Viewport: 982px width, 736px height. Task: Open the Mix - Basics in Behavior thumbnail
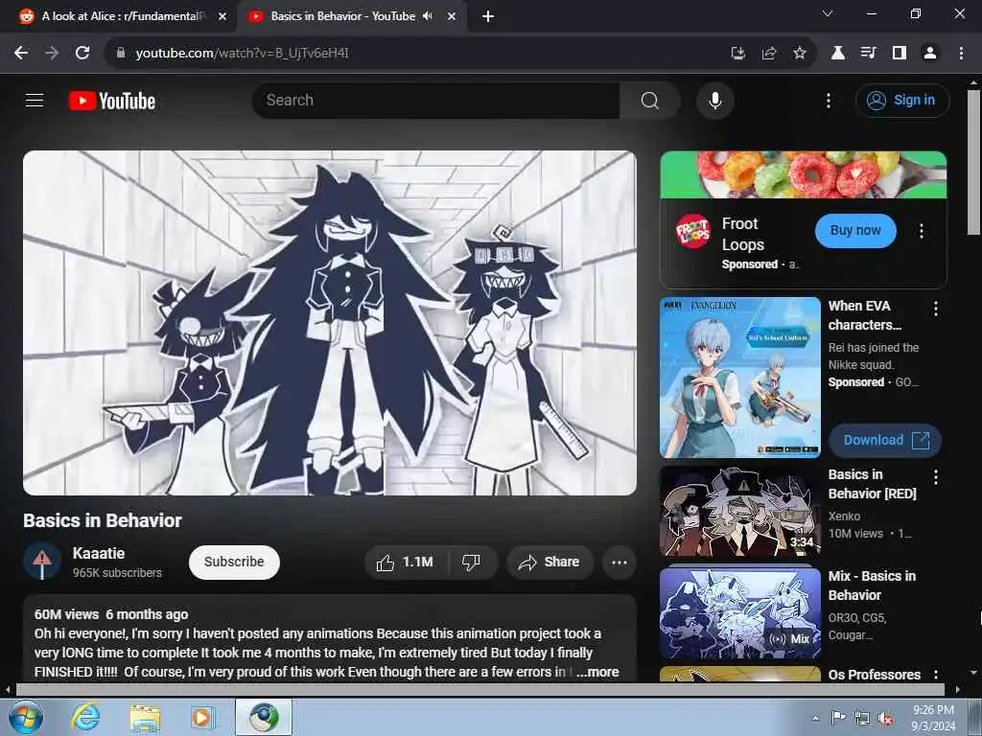[740, 612]
